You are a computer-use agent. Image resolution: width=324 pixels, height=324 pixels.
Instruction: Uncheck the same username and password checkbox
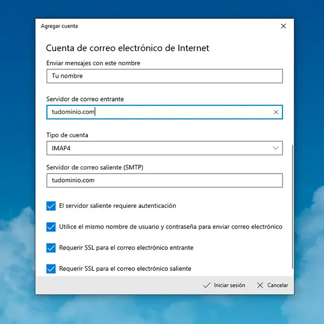click(51, 227)
